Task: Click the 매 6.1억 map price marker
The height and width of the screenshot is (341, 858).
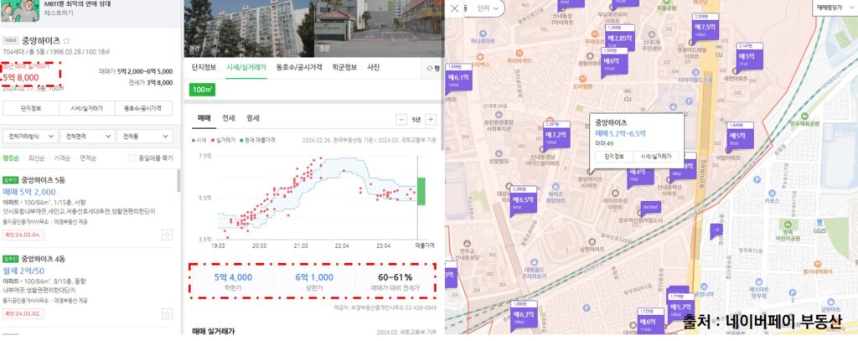Action: pos(458,77)
